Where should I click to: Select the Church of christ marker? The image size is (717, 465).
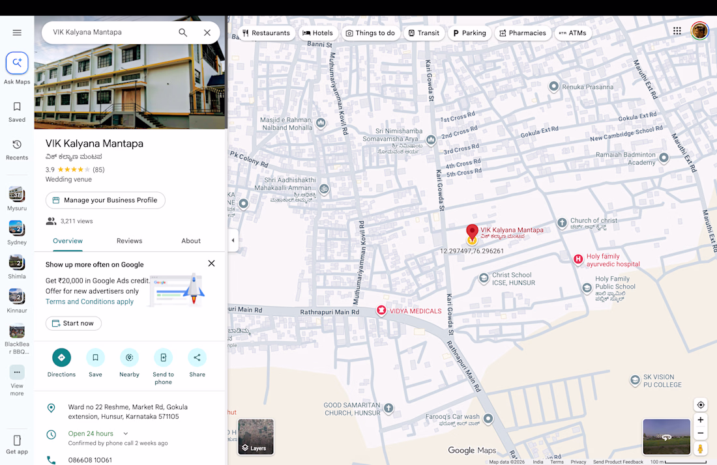point(562,223)
